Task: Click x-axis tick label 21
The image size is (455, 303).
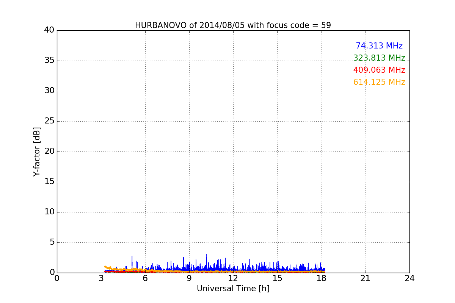Action: click(366, 278)
